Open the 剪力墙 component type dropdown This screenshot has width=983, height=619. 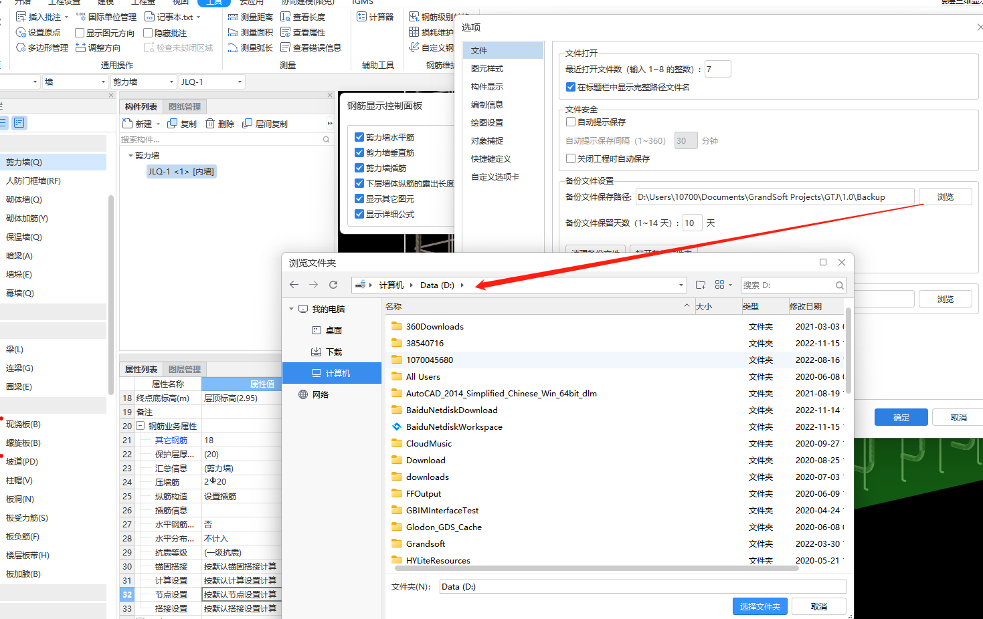(x=171, y=82)
